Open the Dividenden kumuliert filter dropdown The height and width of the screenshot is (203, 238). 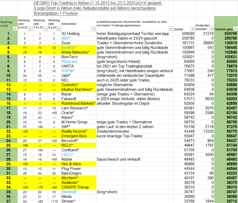(x=212, y=28)
